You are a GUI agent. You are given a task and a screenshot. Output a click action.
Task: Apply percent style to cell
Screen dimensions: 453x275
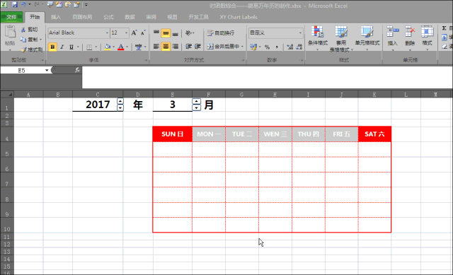pos(268,47)
